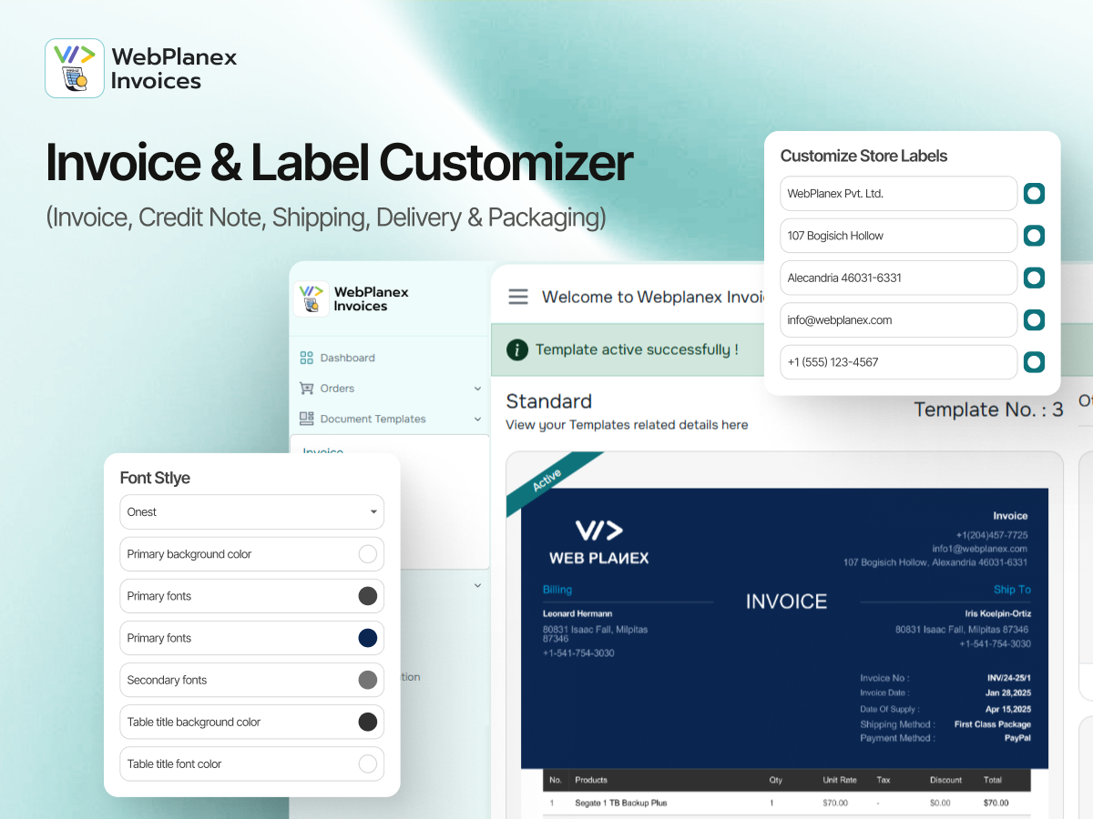Toggle the WebPlanex Pvt. Ltd. label switch
The height and width of the screenshot is (819, 1093).
click(x=1034, y=193)
